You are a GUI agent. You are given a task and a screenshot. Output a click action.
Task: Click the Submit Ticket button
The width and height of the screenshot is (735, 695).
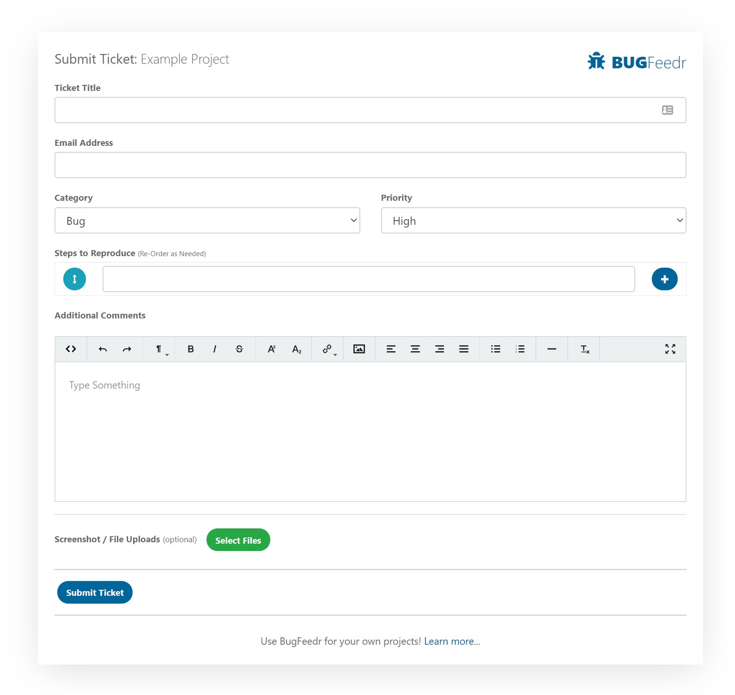click(x=95, y=593)
